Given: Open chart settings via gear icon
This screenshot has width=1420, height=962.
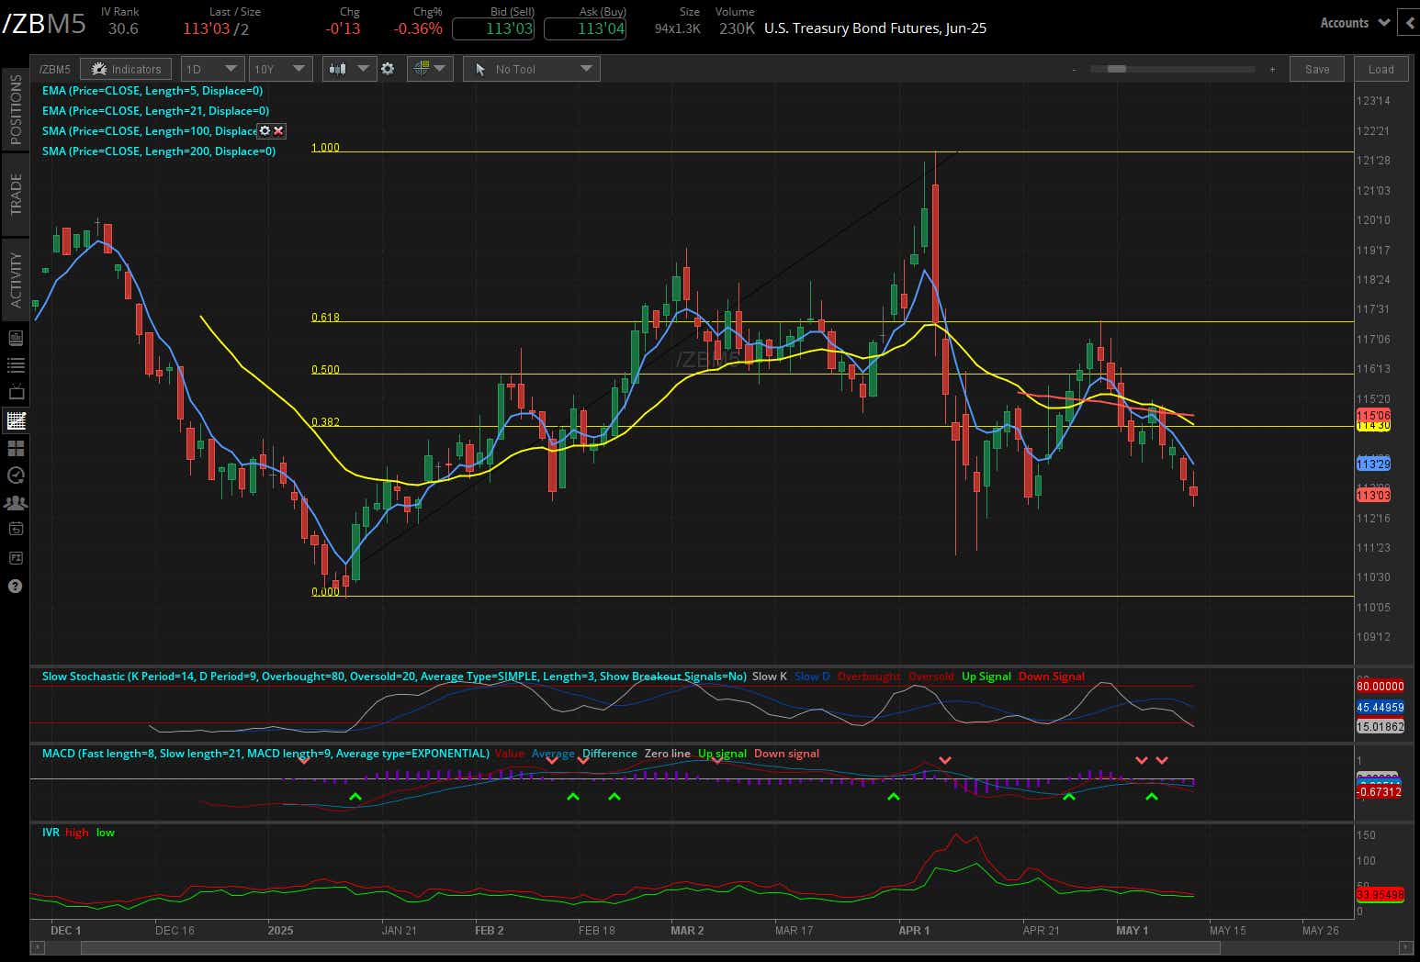Looking at the screenshot, I should click(389, 68).
